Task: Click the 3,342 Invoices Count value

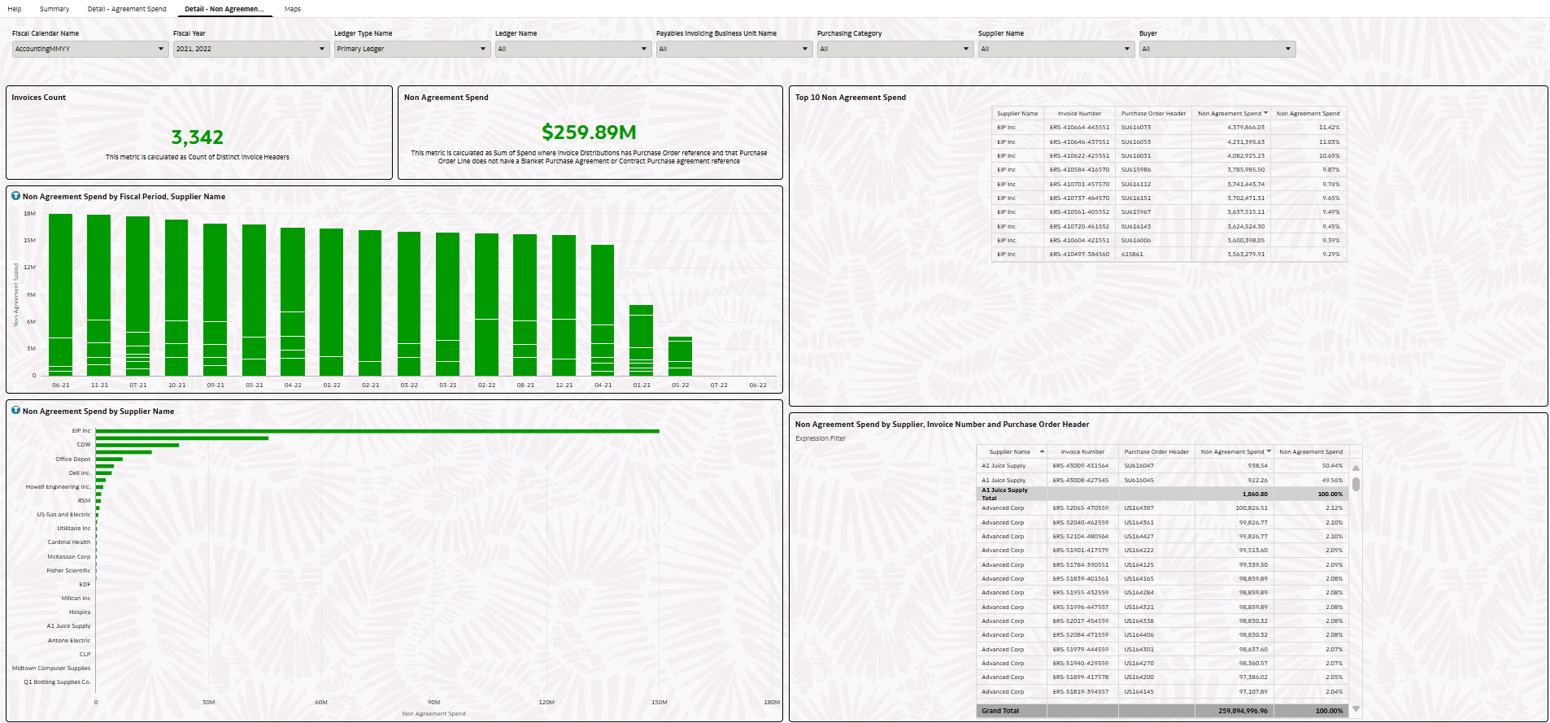Action: [x=198, y=137]
